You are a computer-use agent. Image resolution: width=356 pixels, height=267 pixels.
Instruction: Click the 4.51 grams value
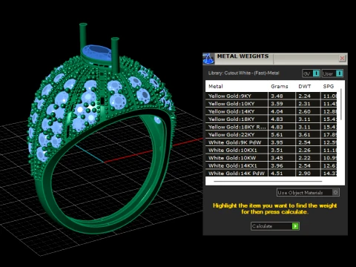click(277, 174)
